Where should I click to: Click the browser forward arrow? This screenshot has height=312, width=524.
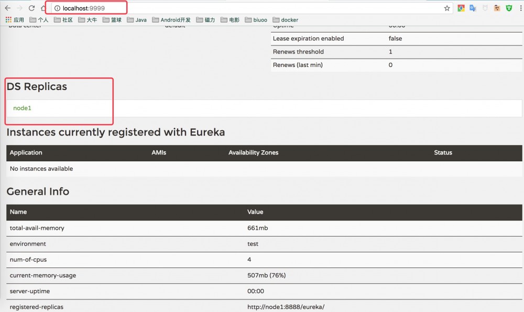pyautogui.click(x=20, y=8)
